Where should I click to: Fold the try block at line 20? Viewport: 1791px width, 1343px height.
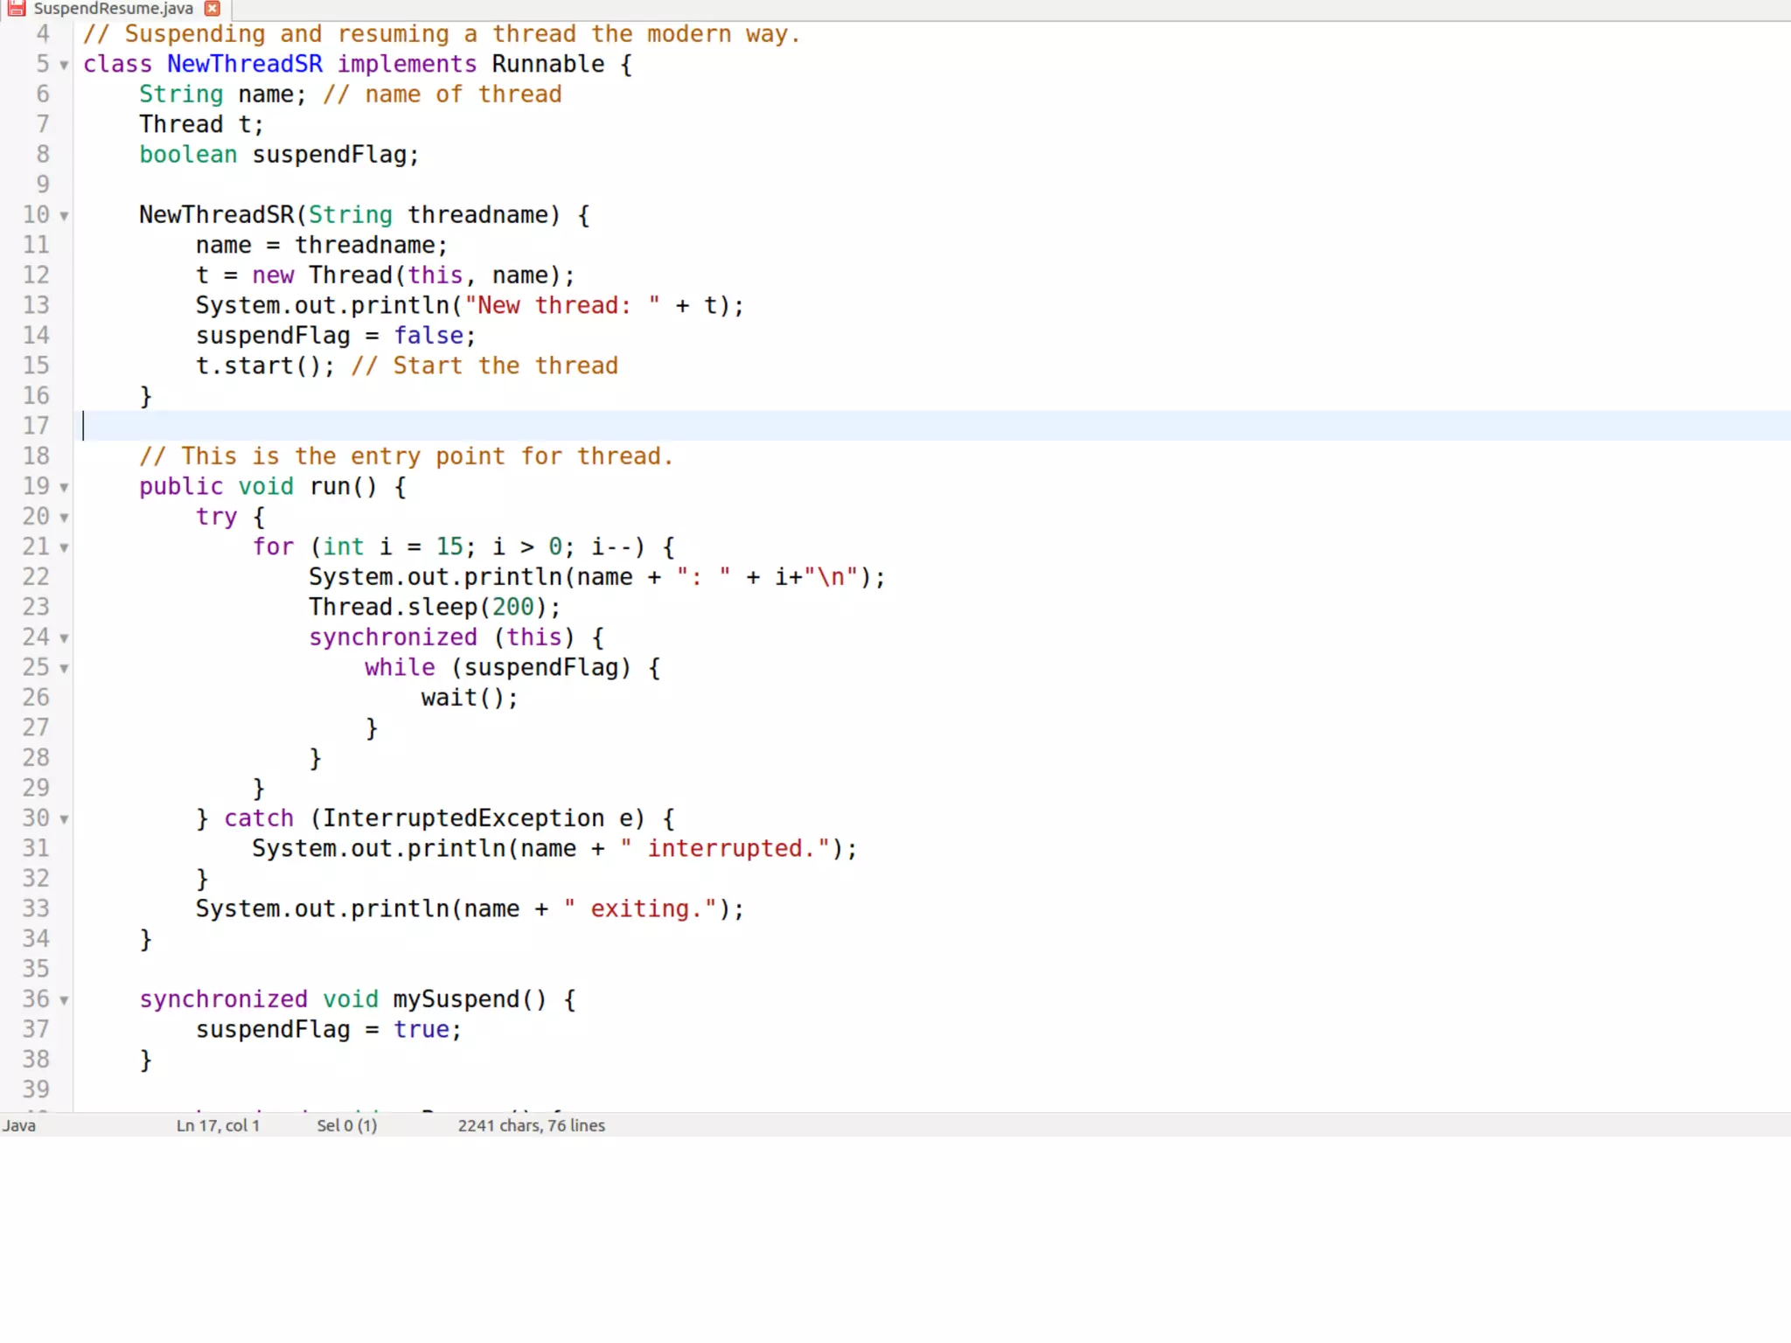(64, 518)
